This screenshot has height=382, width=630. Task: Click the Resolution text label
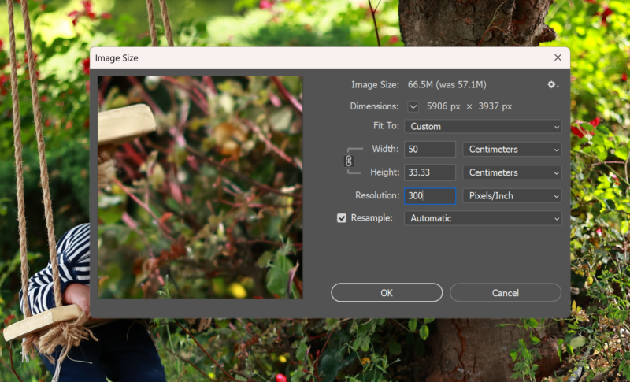coord(377,195)
